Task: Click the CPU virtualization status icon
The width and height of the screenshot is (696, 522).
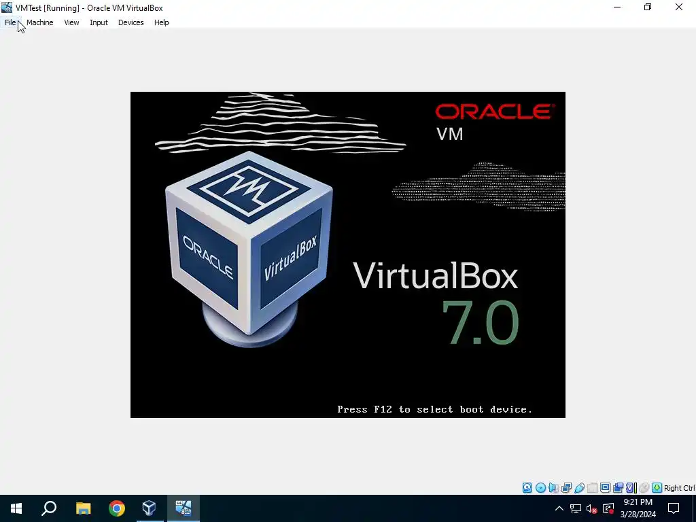Action: [x=631, y=488]
